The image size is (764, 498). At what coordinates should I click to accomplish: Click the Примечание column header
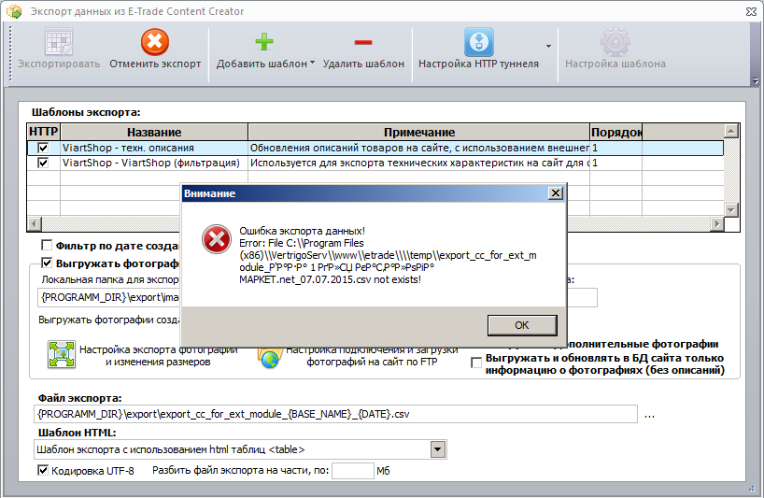(x=419, y=132)
